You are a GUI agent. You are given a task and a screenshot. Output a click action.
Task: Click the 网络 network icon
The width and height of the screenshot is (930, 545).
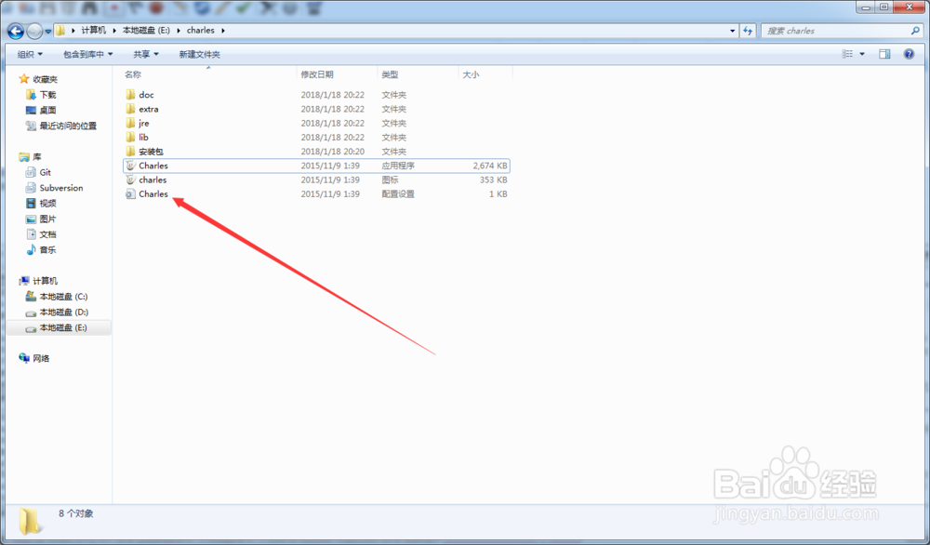24,358
